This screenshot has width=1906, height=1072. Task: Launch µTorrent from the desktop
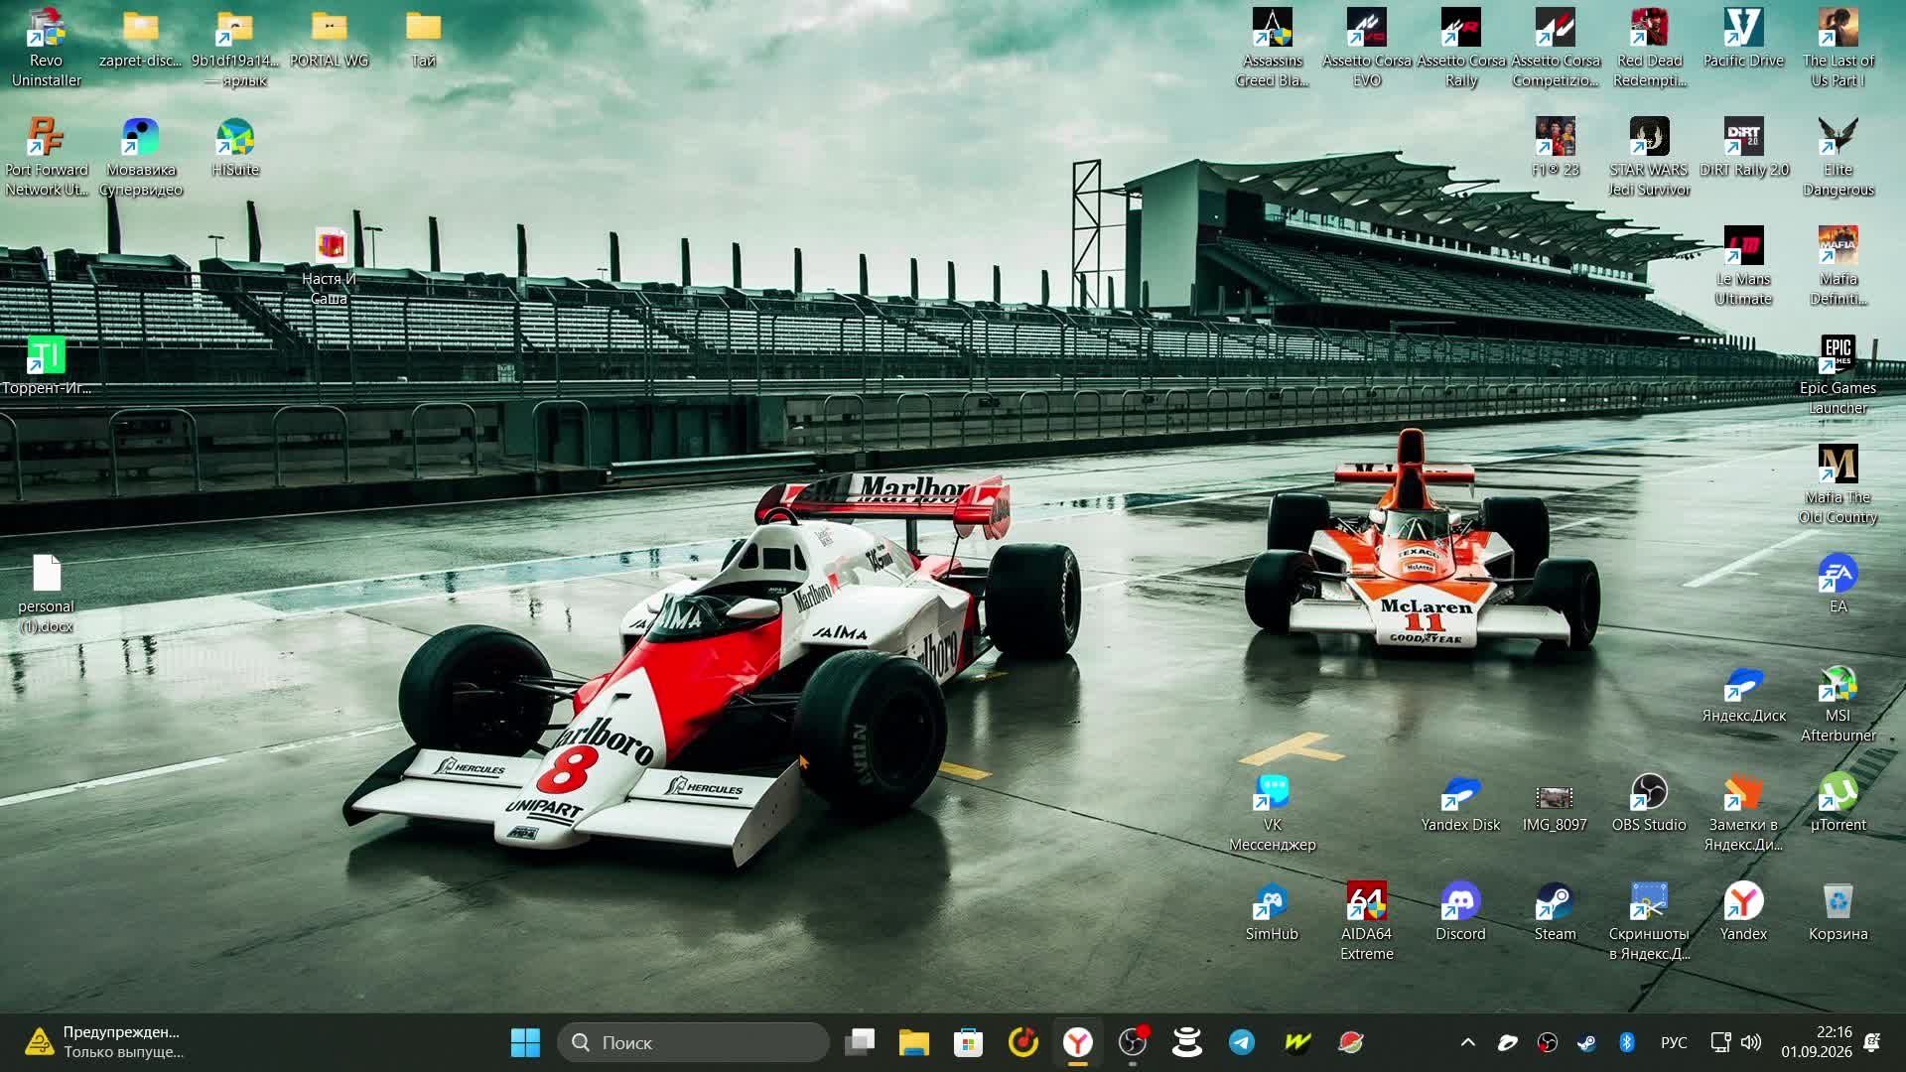point(1838,803)
